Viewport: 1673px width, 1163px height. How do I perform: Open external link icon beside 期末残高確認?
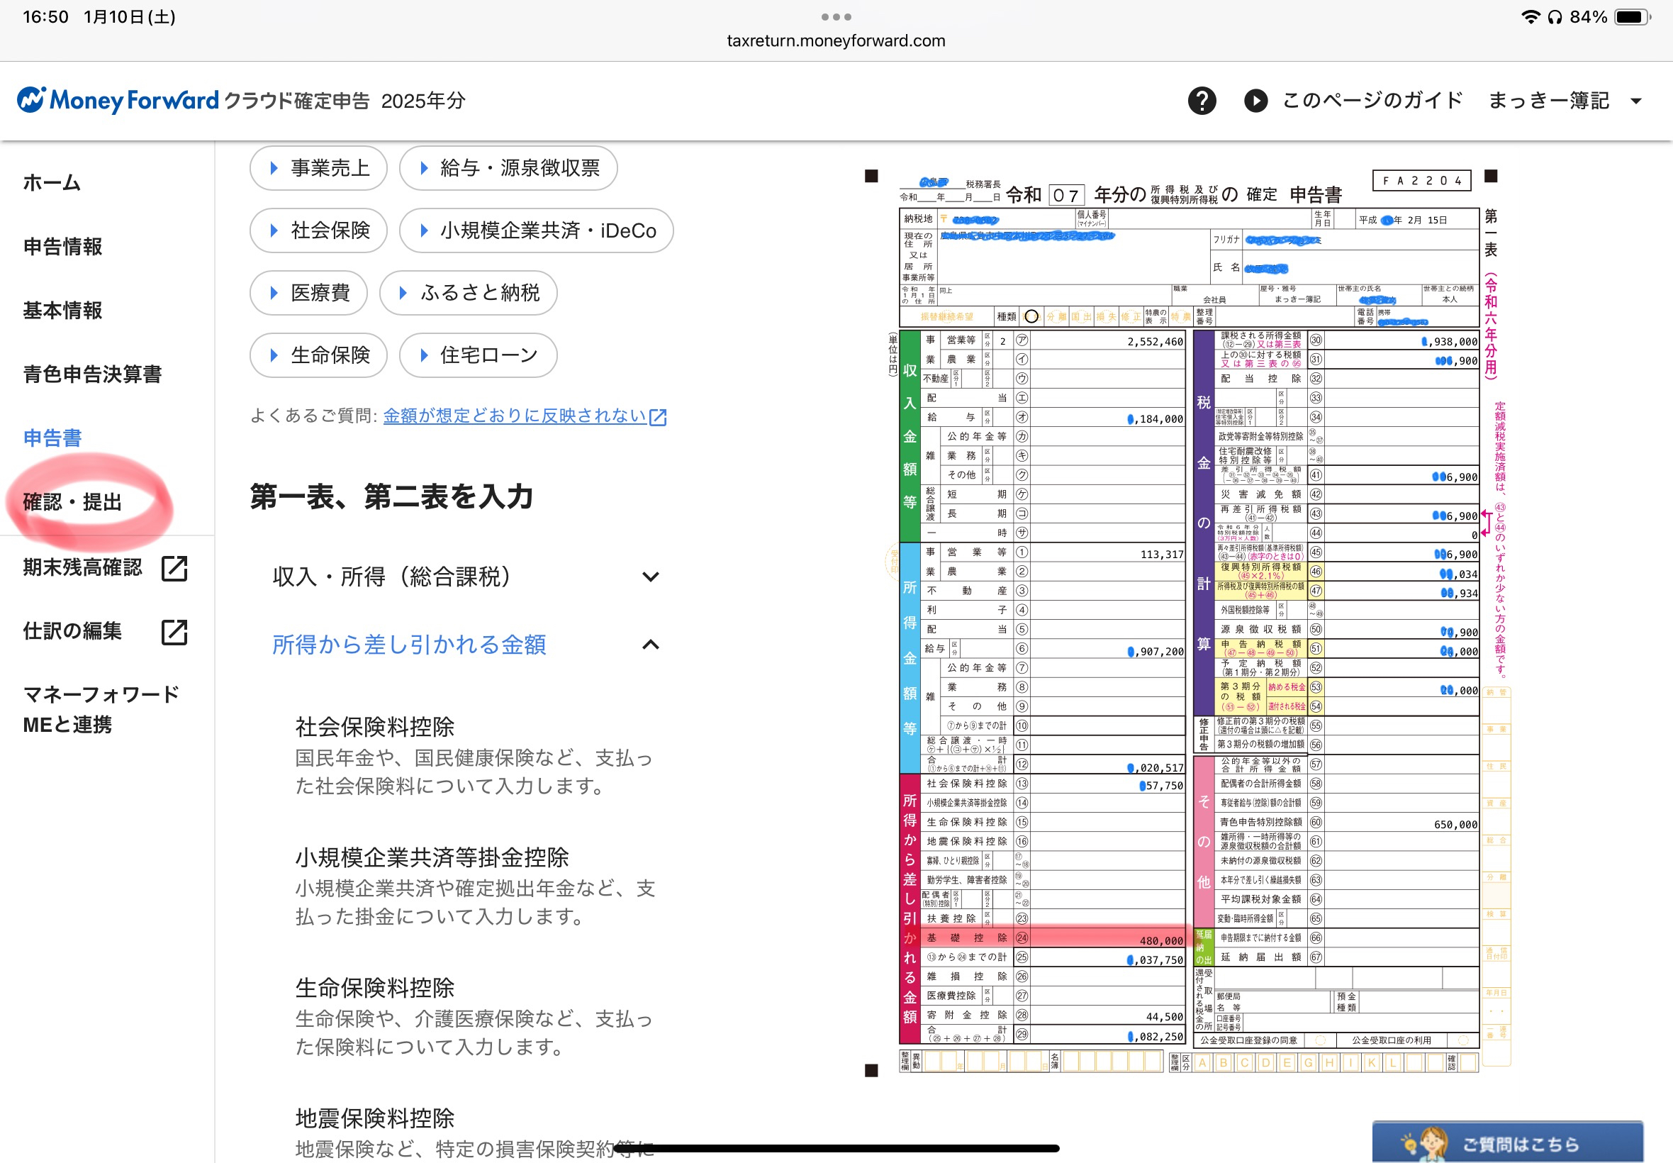pos(174,569)
